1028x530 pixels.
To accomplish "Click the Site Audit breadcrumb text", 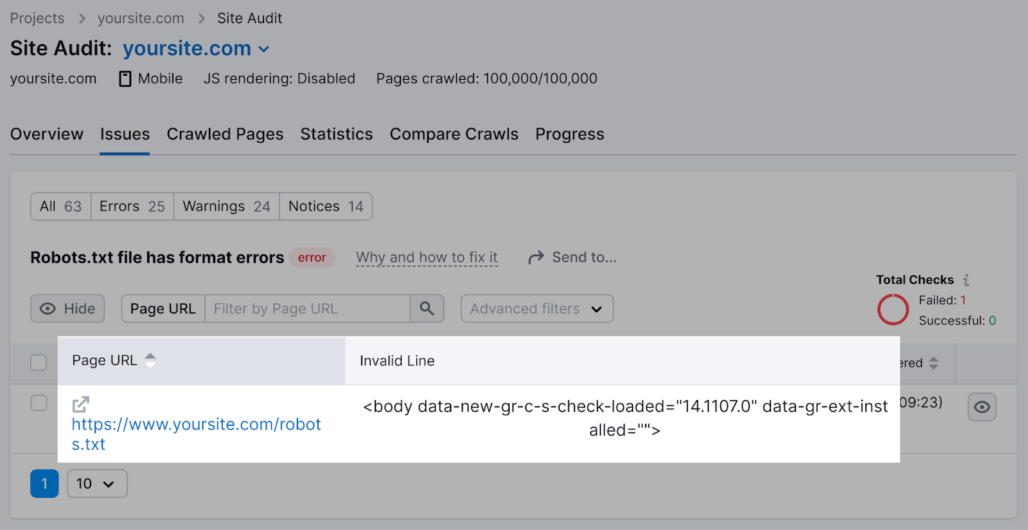I will coord(249,18).
